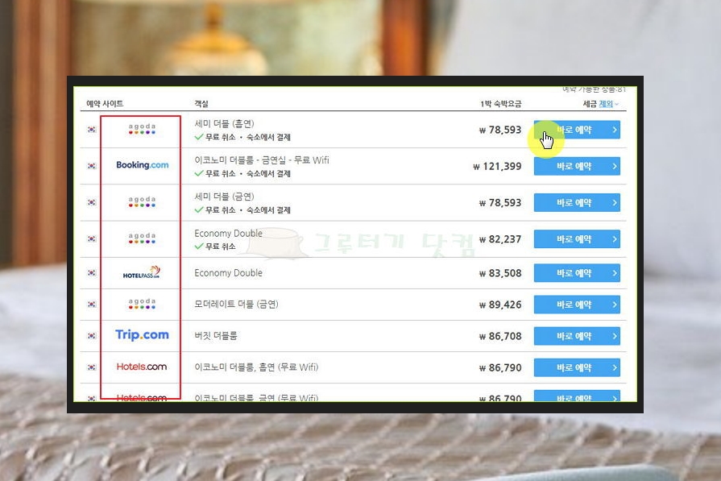The image size is (721, 481).
Task: Click the price ₩86,708
Action: 500,336
